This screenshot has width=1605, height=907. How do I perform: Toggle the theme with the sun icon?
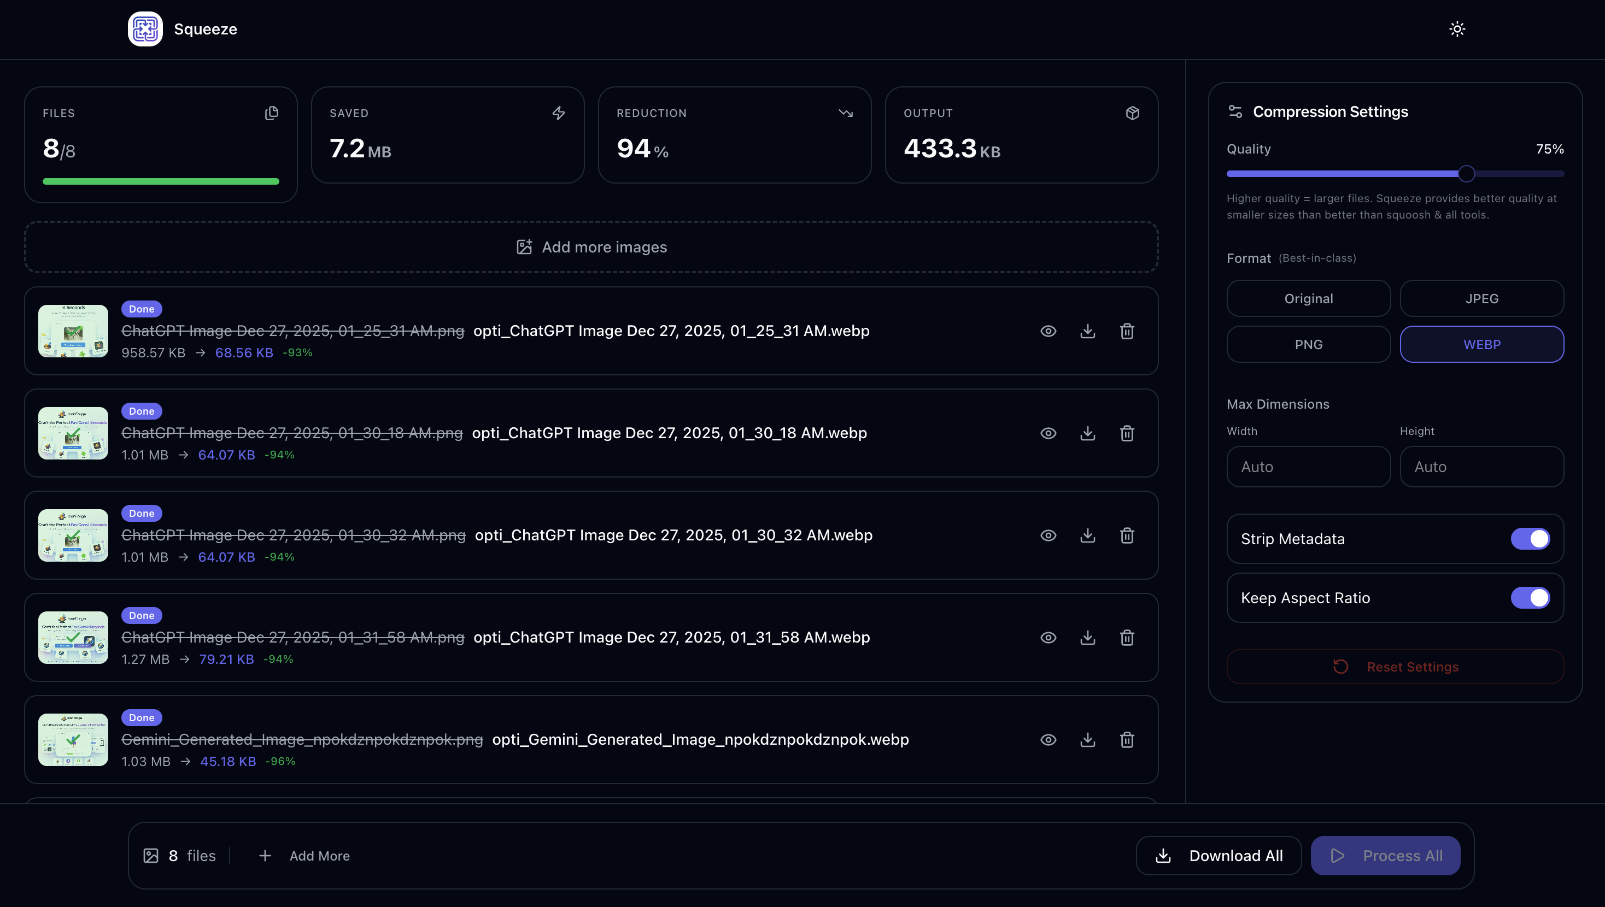(x=1457, y=28)
